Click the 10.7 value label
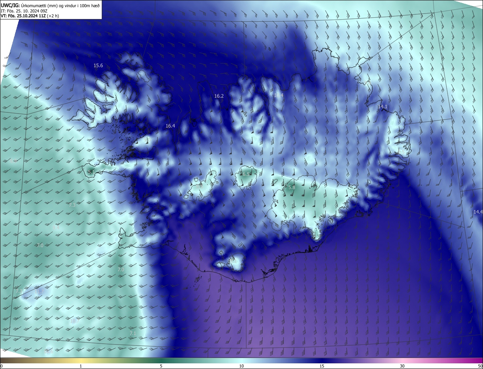This screenshot has height=369, width=483. (74, 321)
